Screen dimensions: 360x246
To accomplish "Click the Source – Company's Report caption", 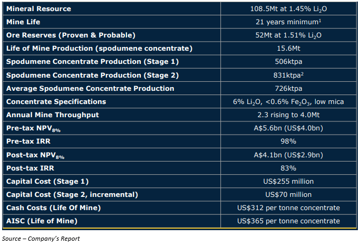I will pos(41,239).
